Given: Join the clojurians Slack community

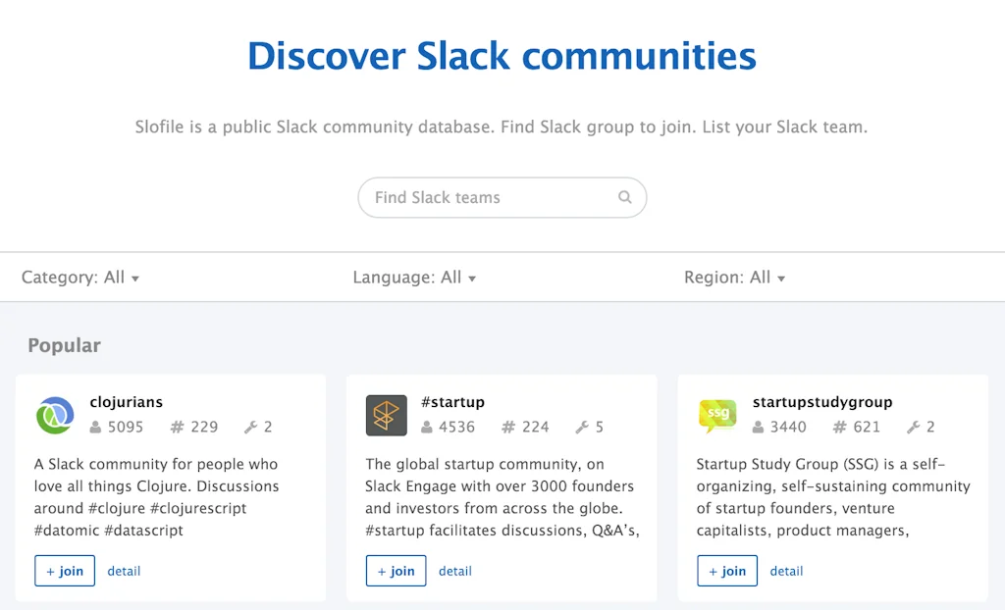Looking at the screenshot, I should coord(64,570).
